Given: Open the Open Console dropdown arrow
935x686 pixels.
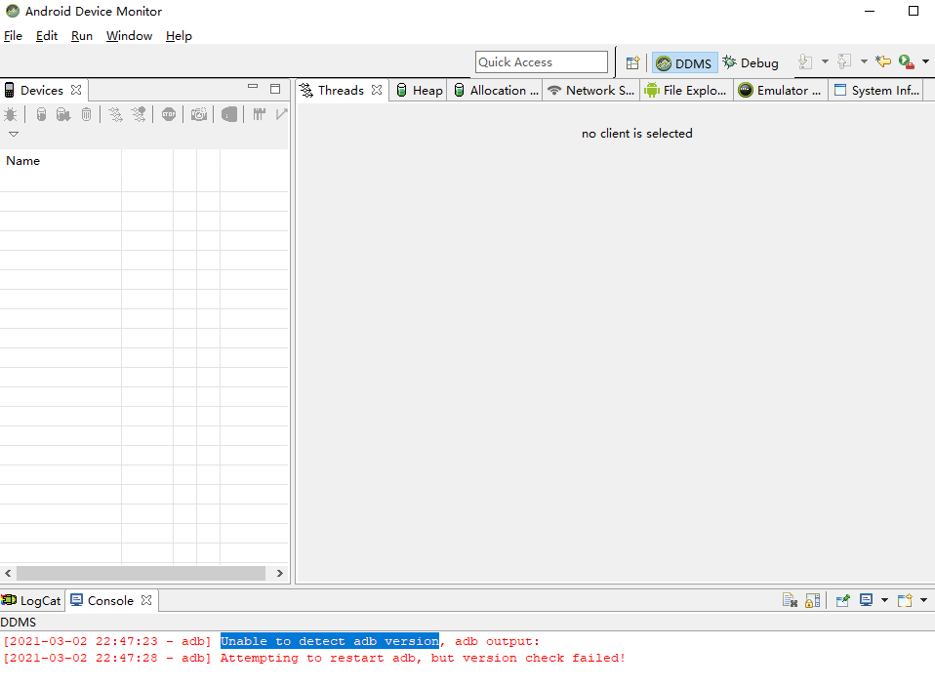Looking at the screenshot, I should click(923, 600).
